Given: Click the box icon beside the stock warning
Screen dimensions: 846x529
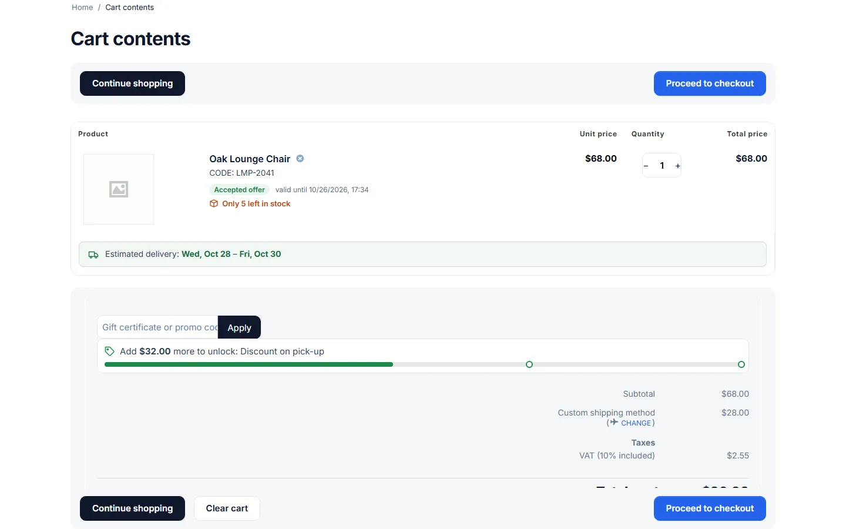Looking at the screenshot, I should pyautogui.click(x=214, y=204).
